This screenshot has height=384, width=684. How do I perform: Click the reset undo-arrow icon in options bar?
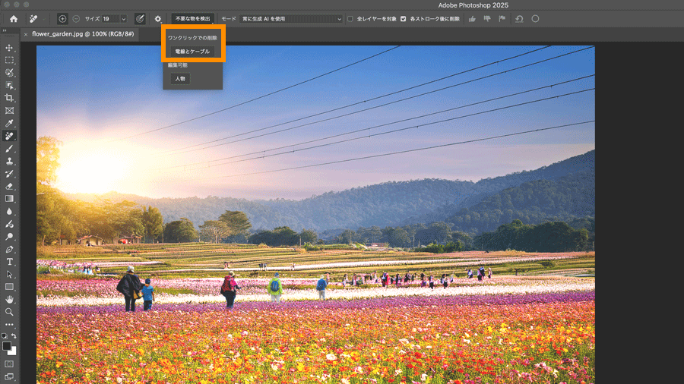(x=519, y=19)
